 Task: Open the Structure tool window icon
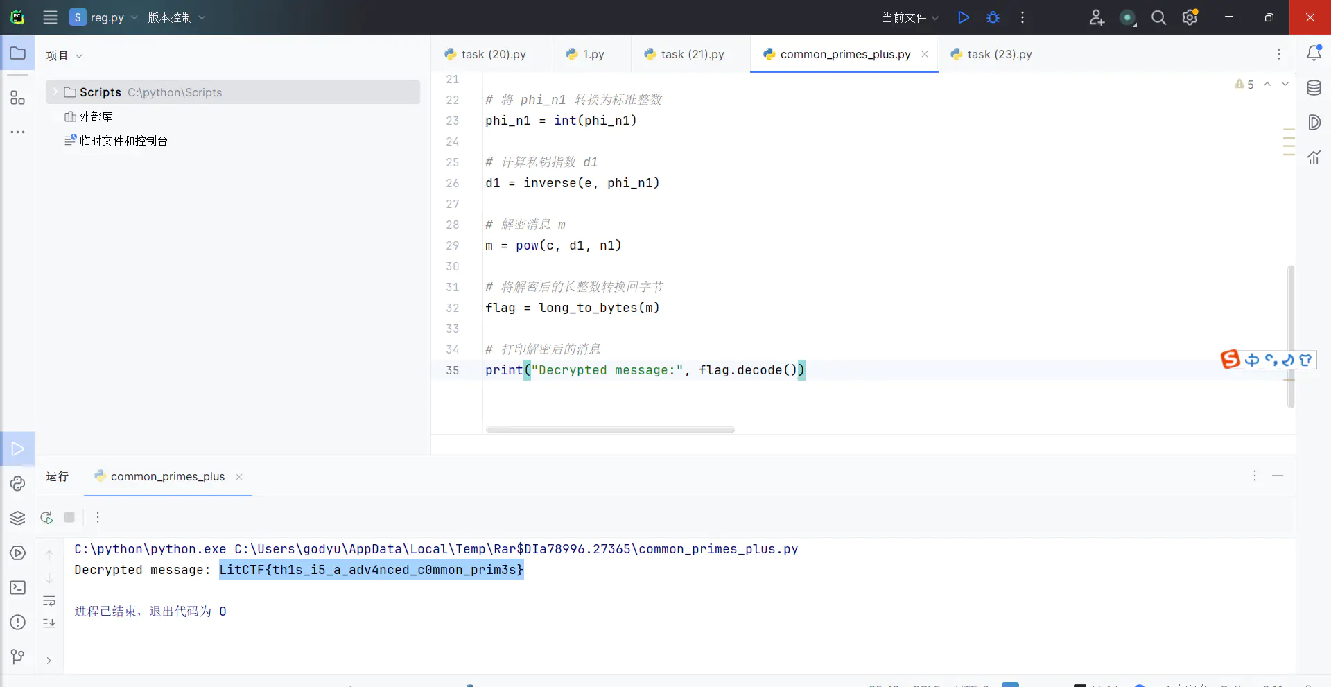[x=17, y=98]
